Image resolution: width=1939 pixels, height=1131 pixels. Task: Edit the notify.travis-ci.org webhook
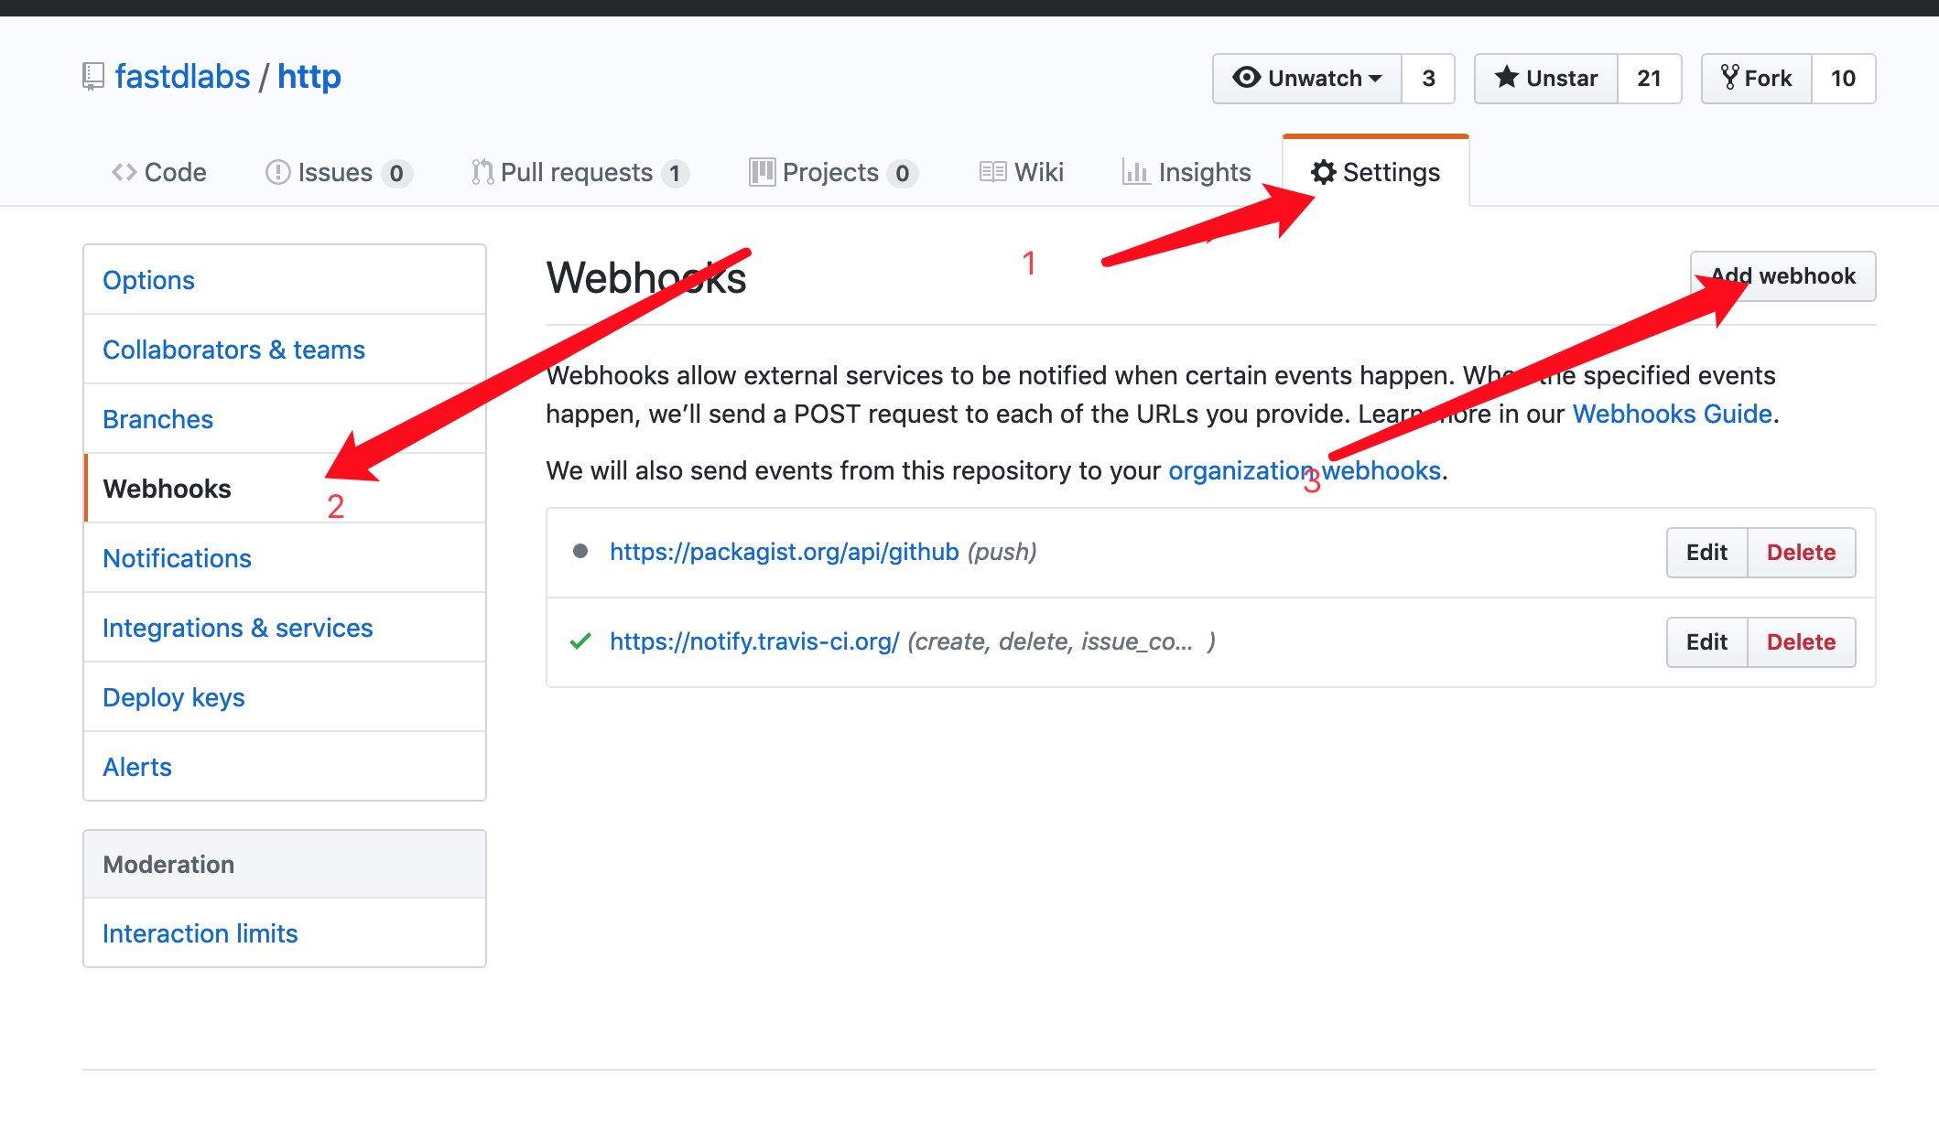click(x=1706, y=642)
